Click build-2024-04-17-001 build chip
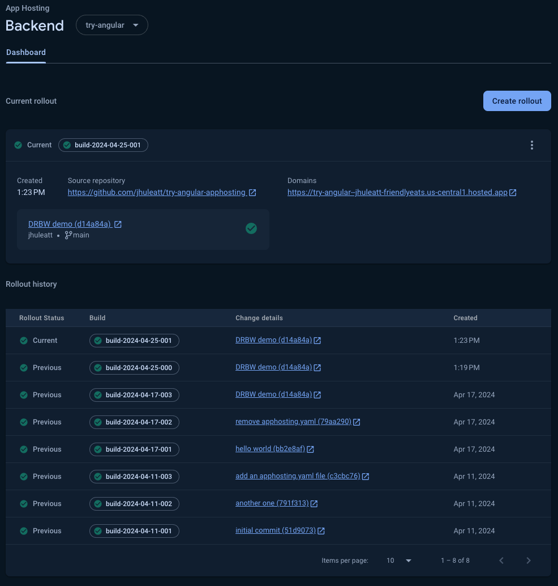 (134, 449)
